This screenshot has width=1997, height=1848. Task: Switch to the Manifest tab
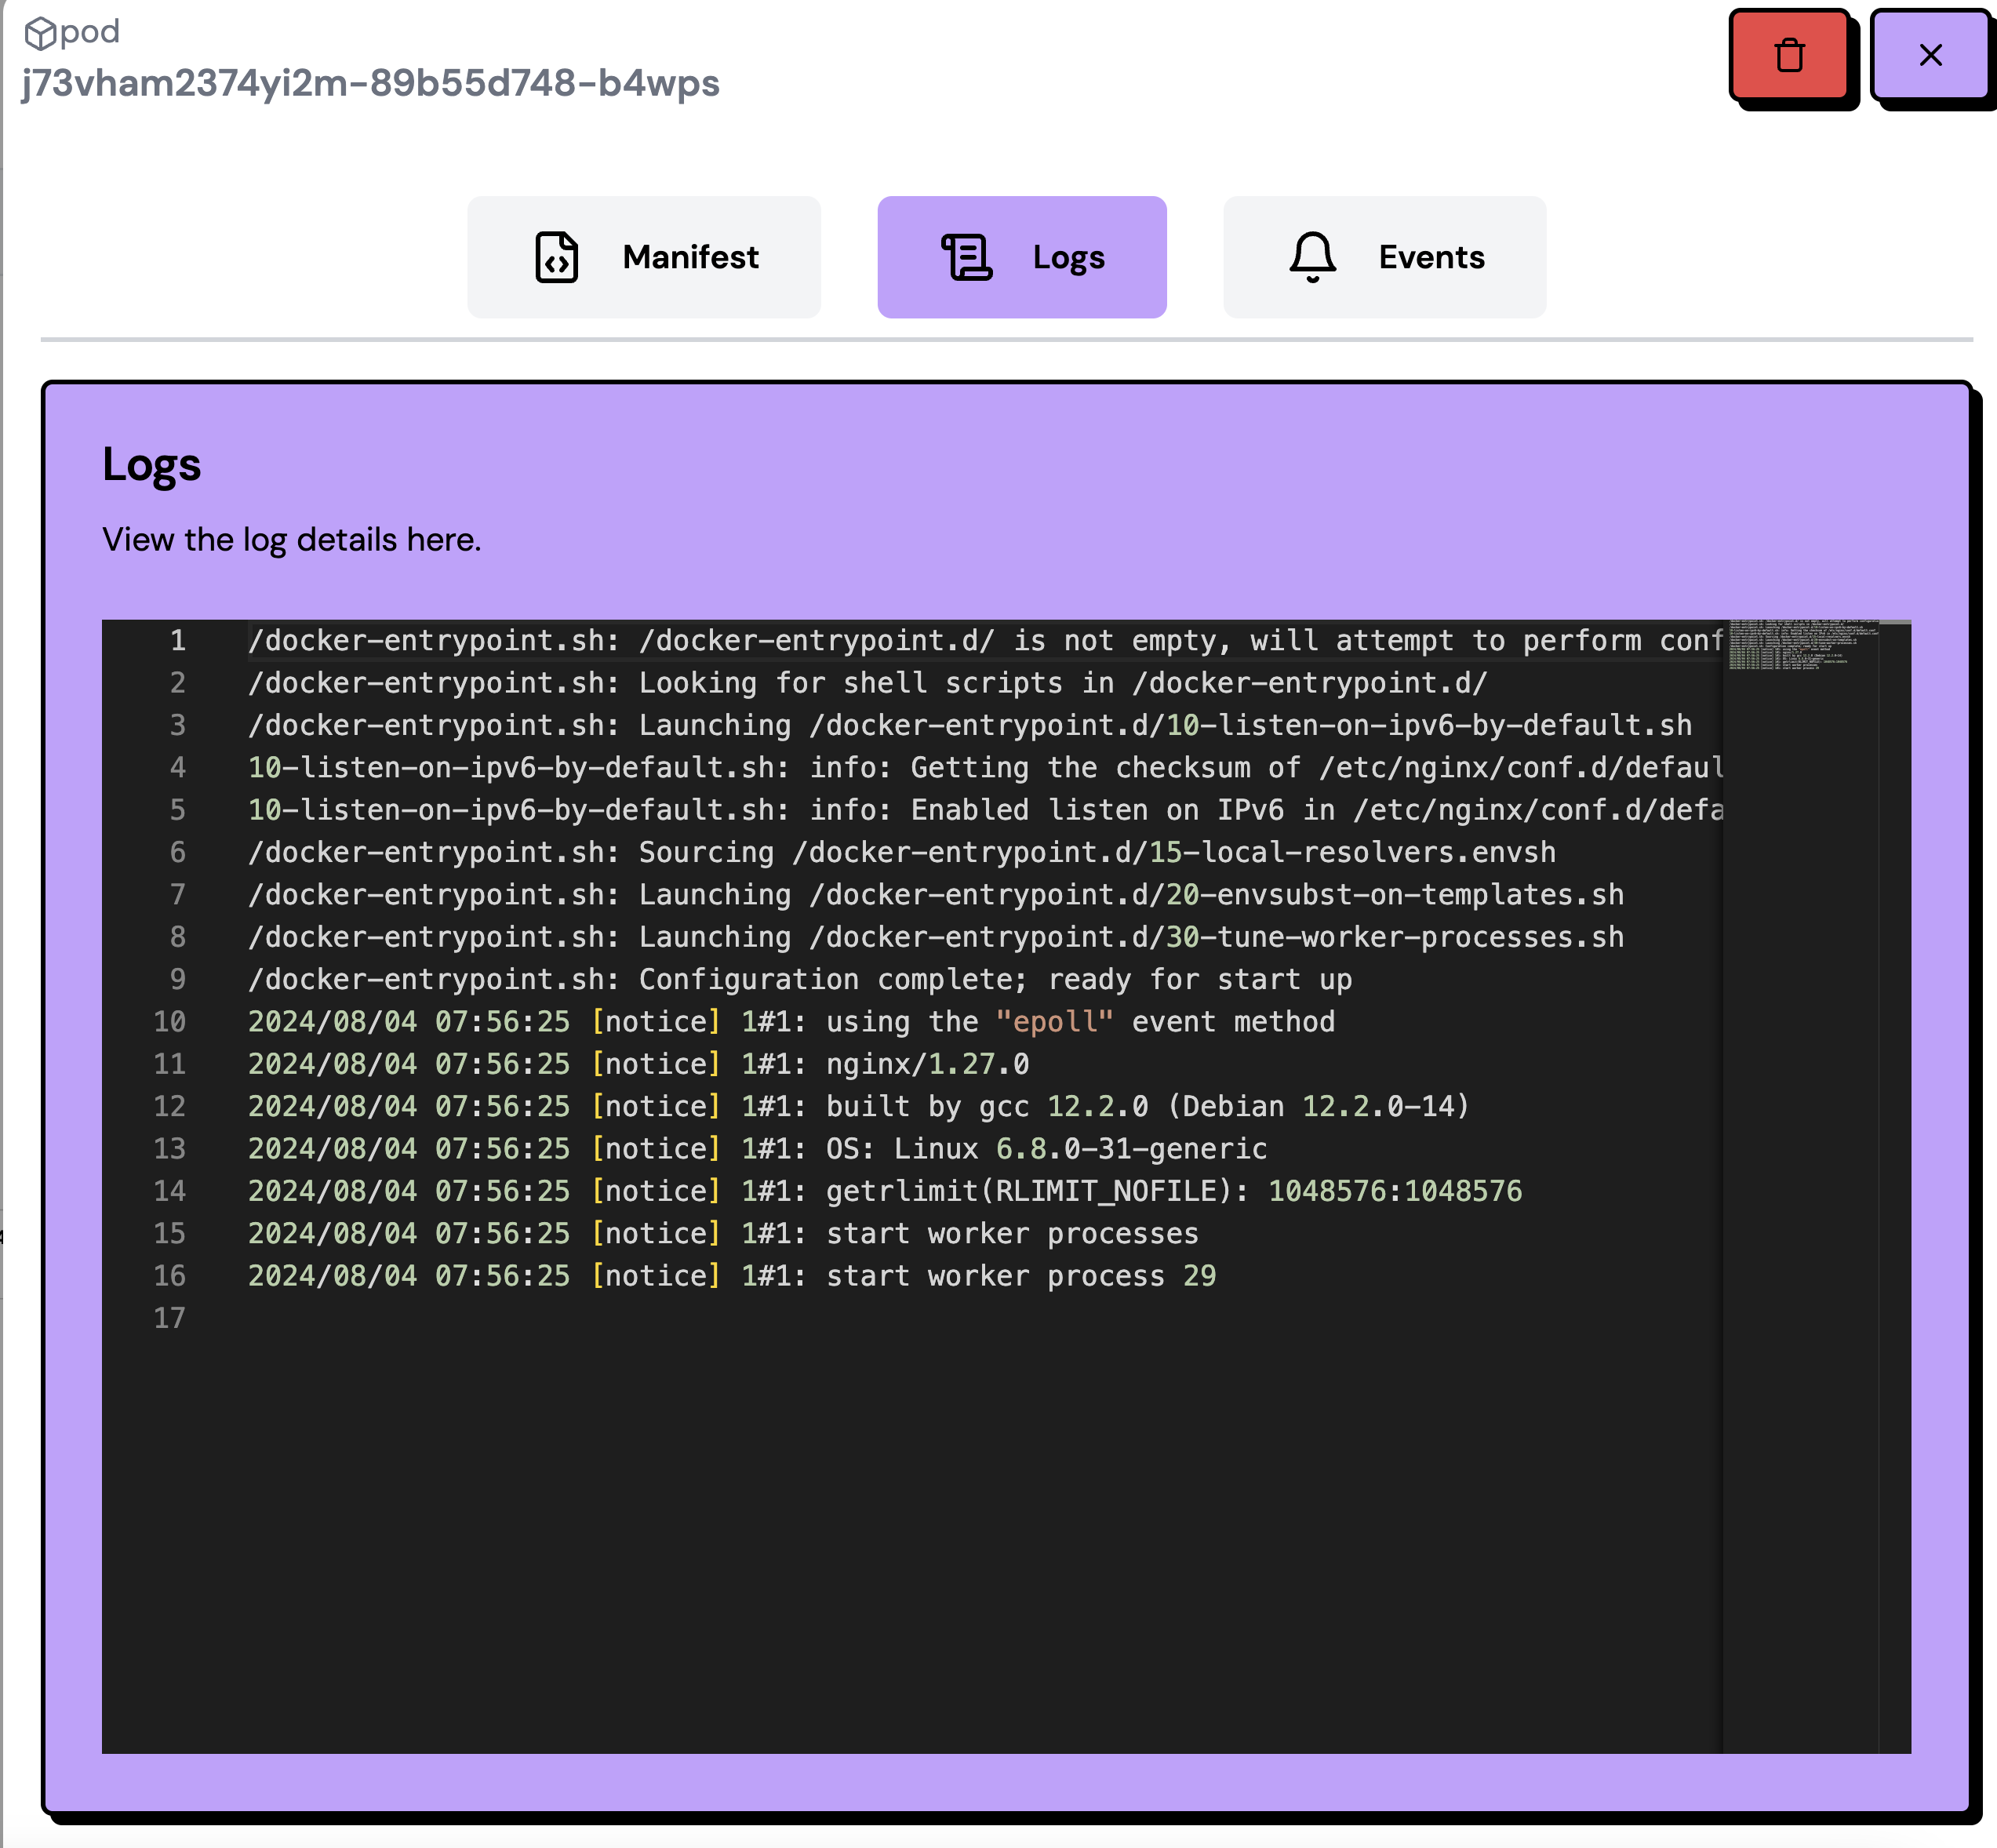pyautogui.click(x=690, y=257)
